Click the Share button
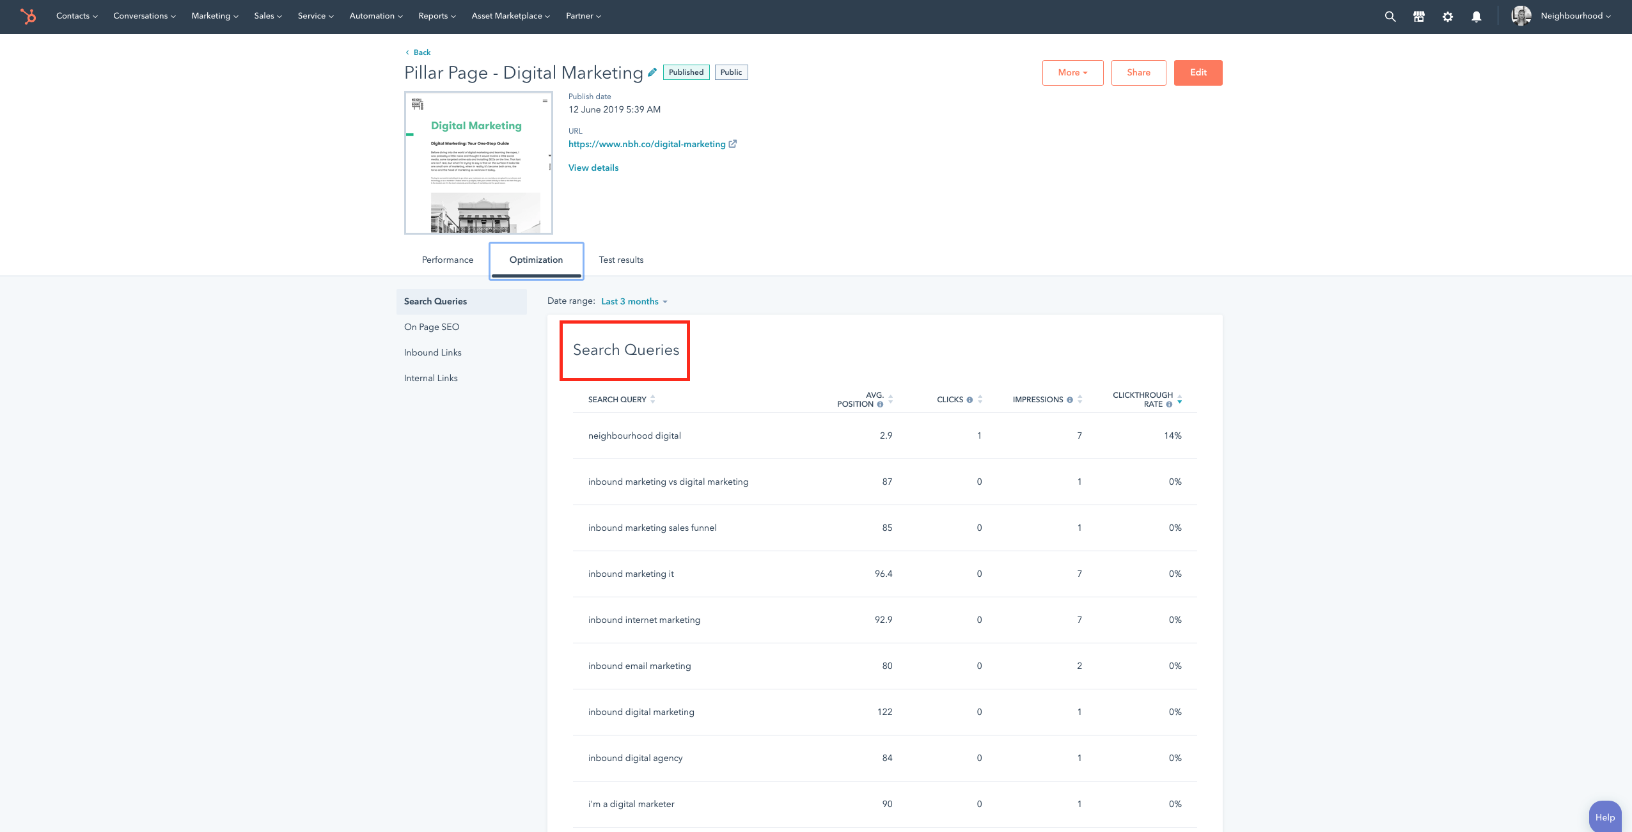 tap(1138, 72)
